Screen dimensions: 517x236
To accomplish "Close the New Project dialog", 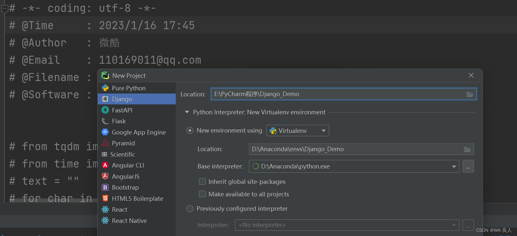I will [471, 75].
